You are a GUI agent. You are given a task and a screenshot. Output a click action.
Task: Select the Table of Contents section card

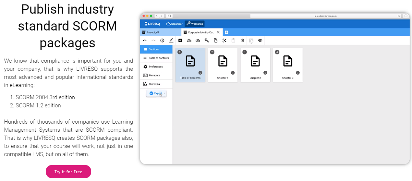pos(190,65)
